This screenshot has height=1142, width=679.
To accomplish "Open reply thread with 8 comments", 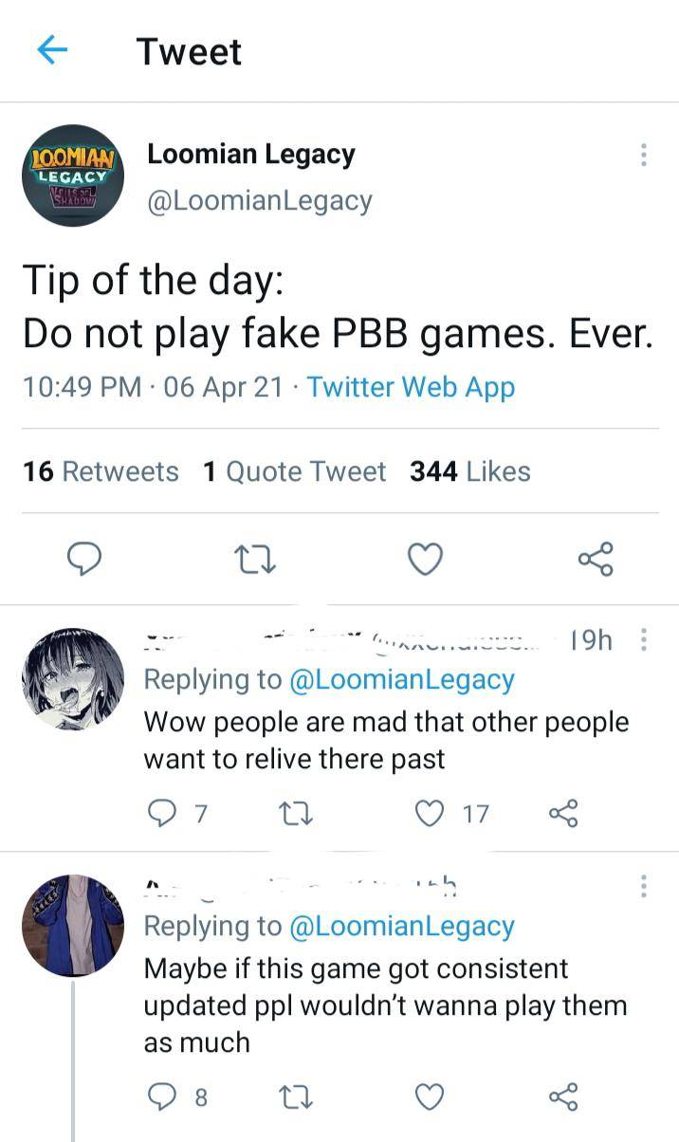I will tap(161, 1097).
